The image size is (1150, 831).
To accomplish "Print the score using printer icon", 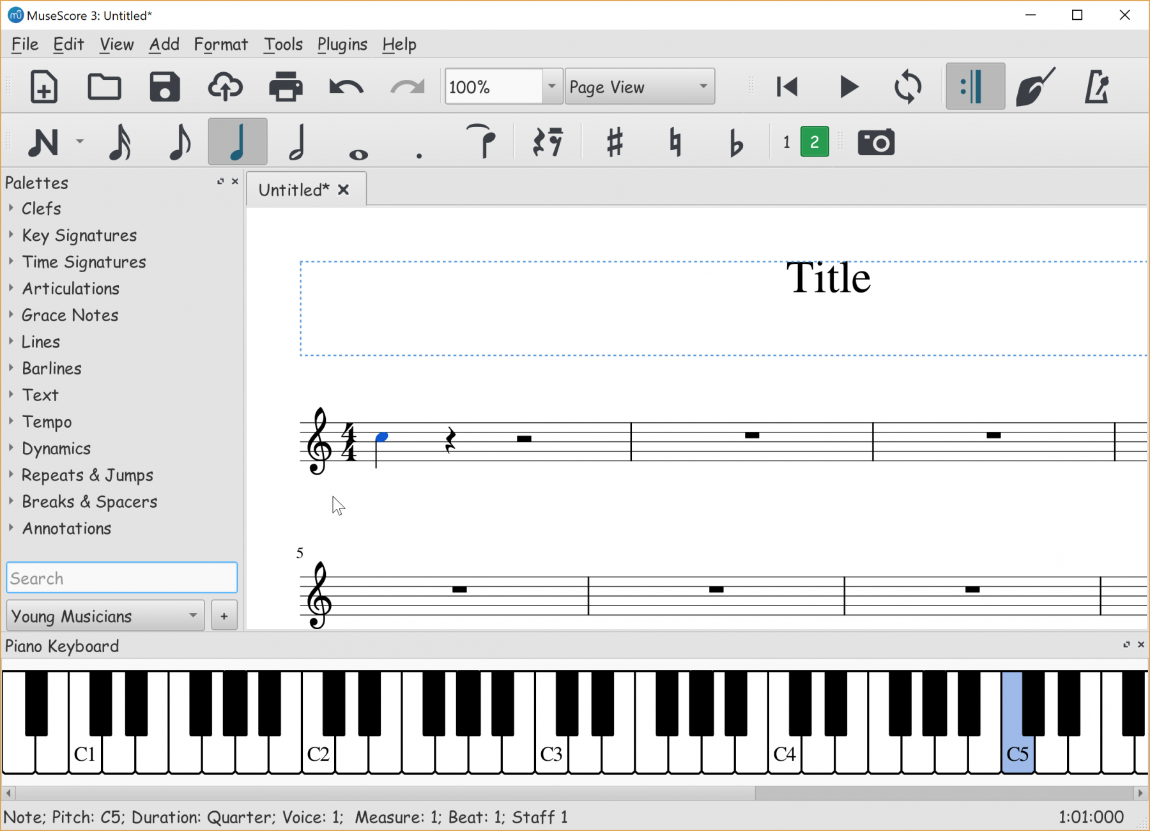I will tap(286, 87).
